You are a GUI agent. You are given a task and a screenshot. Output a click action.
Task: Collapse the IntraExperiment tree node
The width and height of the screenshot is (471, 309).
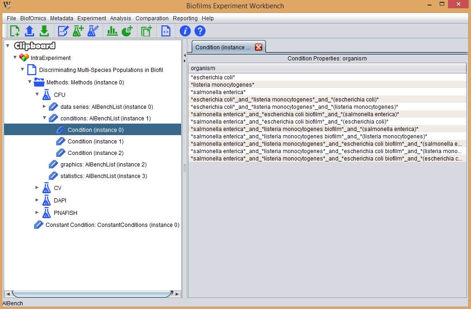point(15,57)
